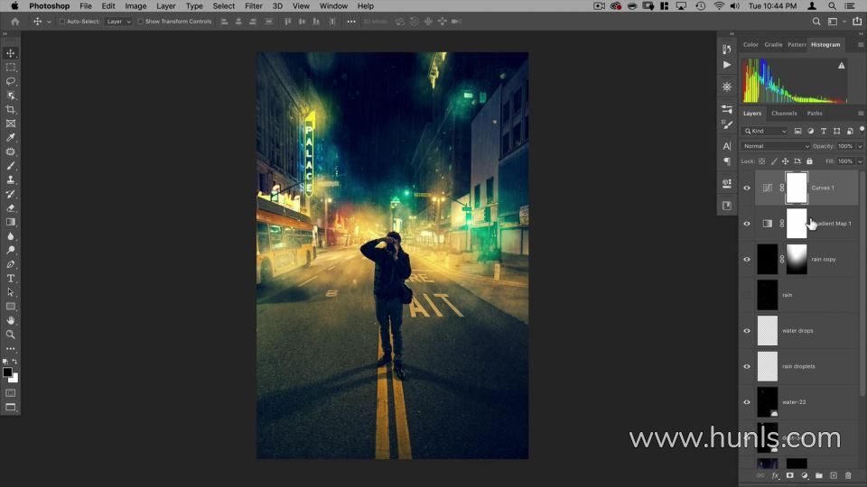Open the Character panel icon
This screenshot has width=867, height=487.
click(726, 146)
